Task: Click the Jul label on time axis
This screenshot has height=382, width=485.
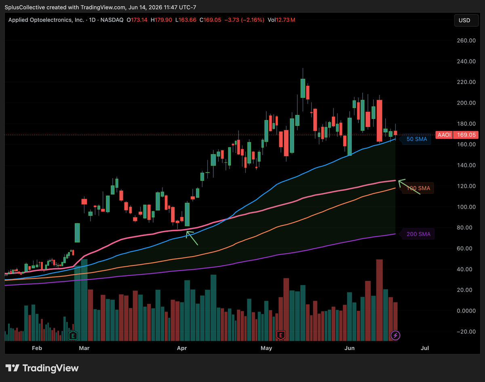Action: pyautogui.click(x=424, y=348)
